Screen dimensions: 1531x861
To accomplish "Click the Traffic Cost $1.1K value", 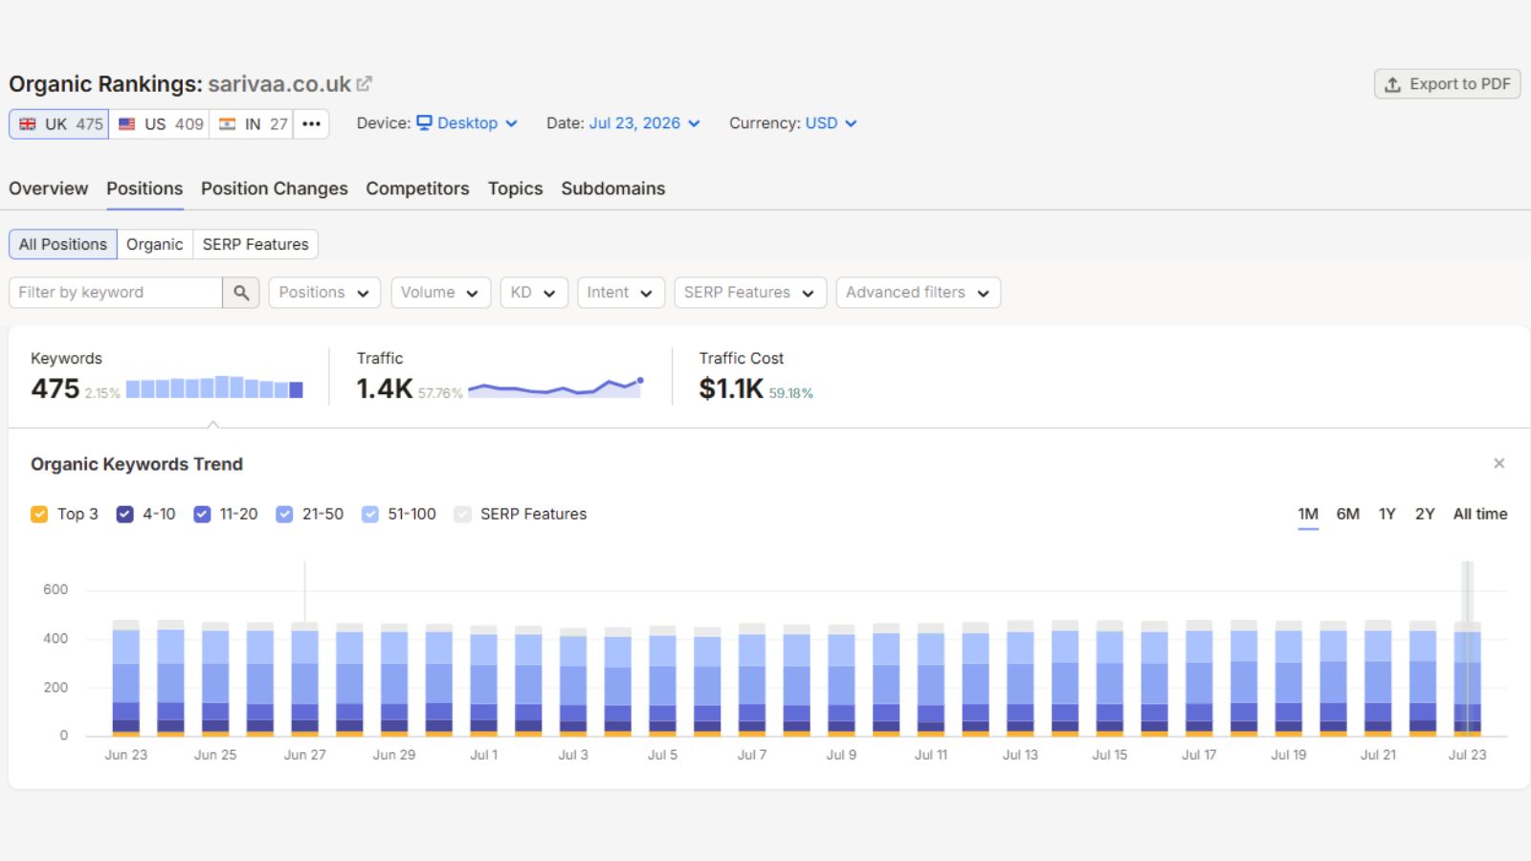I will tap(731, 388).
